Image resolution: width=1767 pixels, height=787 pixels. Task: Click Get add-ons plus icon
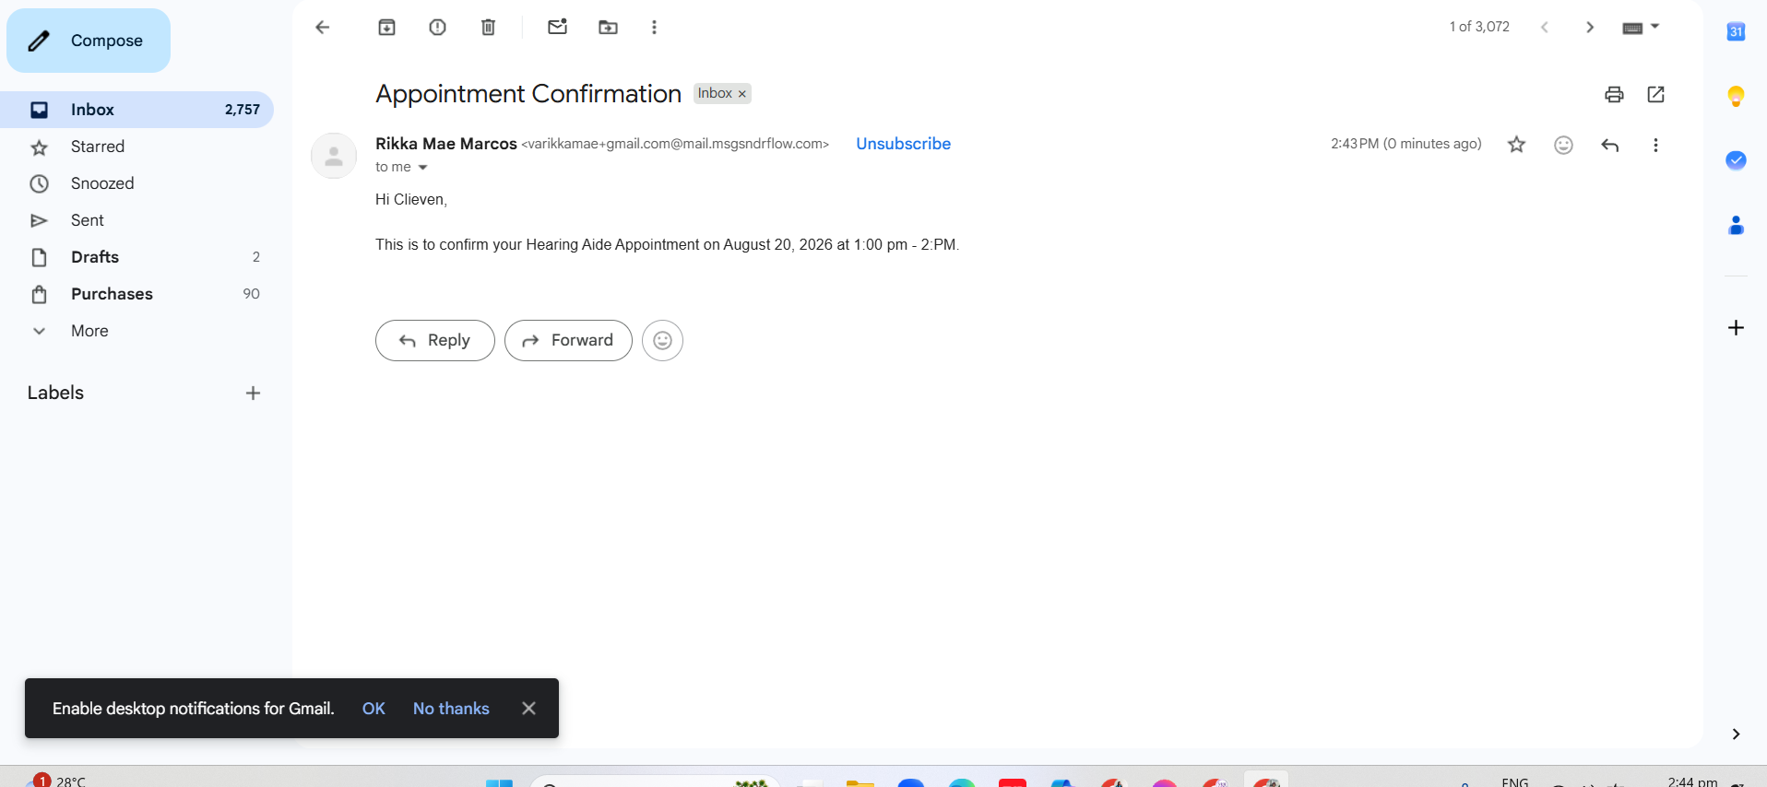[1736, 328]
